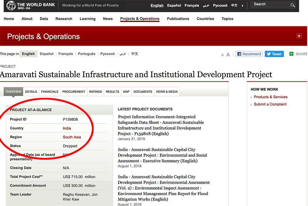Viewport: 308px width, 206px height.
Task: Switch to the Financials tab
Action: [x=50, y=92]
